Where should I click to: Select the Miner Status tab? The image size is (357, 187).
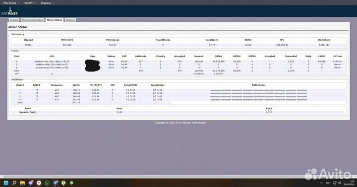click(x=55, y=20)
